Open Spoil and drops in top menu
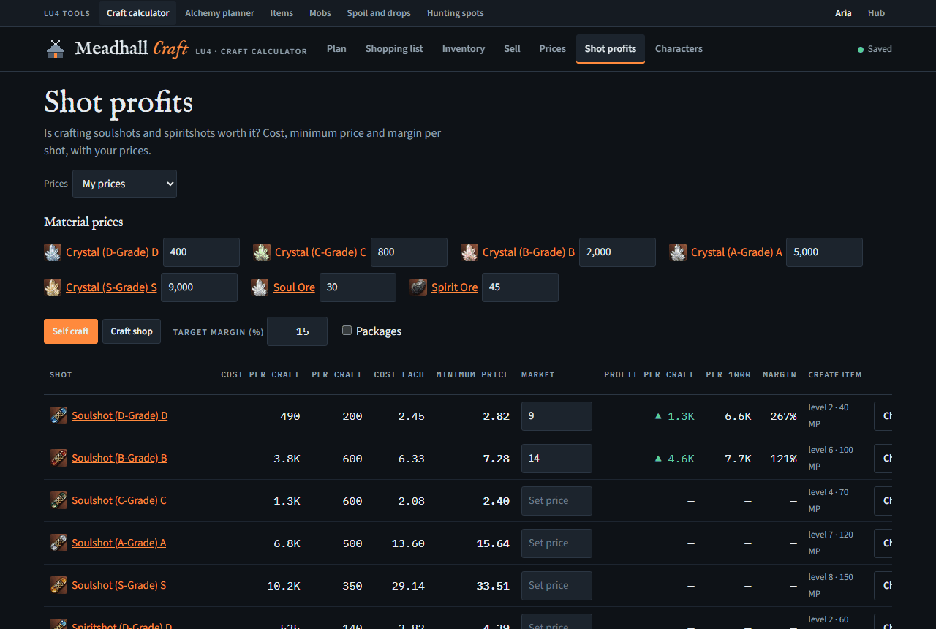This screenshot has height=629, width=936. tap(379, 13)
